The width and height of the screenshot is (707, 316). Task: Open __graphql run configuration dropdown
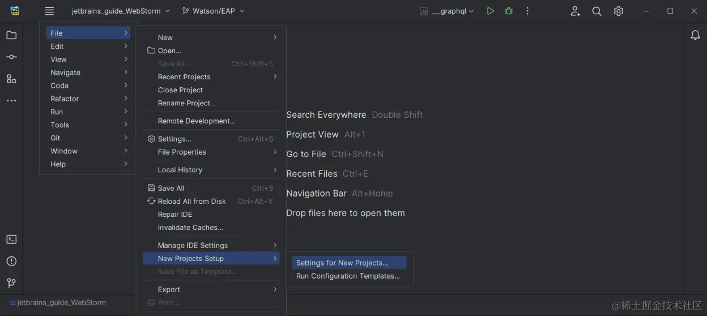point(447,11)
